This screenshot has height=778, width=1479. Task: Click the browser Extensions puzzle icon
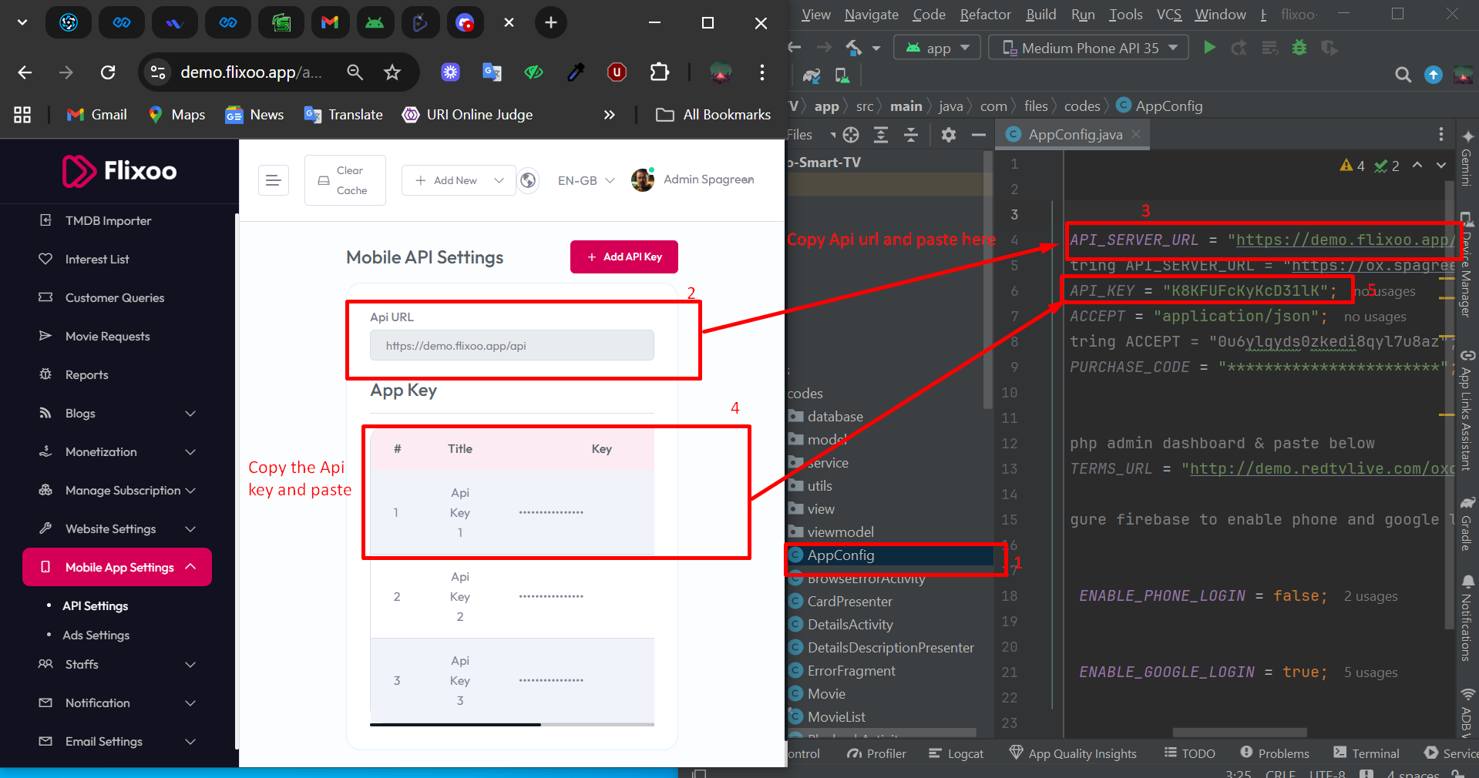(660, 72)
